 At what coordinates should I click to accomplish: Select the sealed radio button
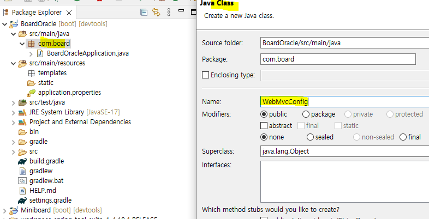[x=310, y=137]
